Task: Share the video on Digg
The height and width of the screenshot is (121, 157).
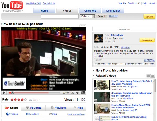Action: tap(53, 114)
